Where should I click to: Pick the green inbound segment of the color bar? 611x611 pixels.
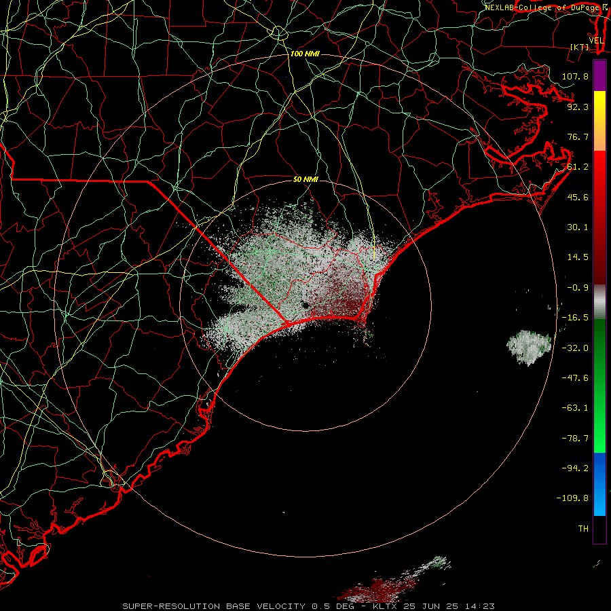[599, 386]
